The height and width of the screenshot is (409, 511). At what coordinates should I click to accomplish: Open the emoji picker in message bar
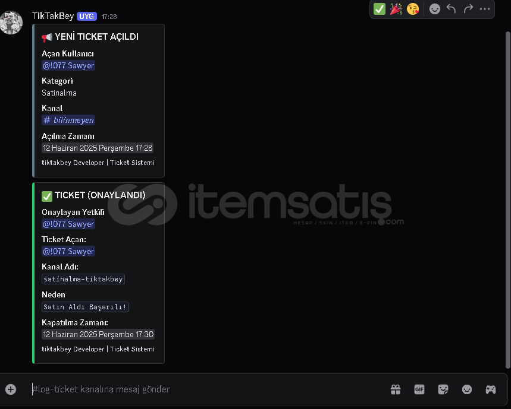click(x=467, y=389)
